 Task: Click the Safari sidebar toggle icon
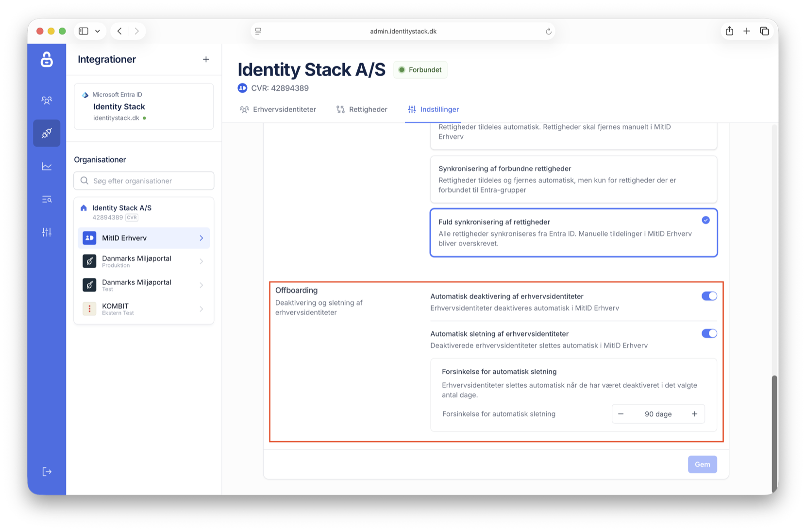point(84,31)
